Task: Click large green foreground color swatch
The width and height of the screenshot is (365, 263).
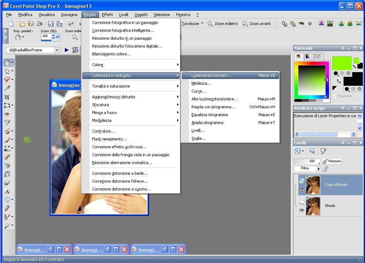Action: click(x=342, y=63)
